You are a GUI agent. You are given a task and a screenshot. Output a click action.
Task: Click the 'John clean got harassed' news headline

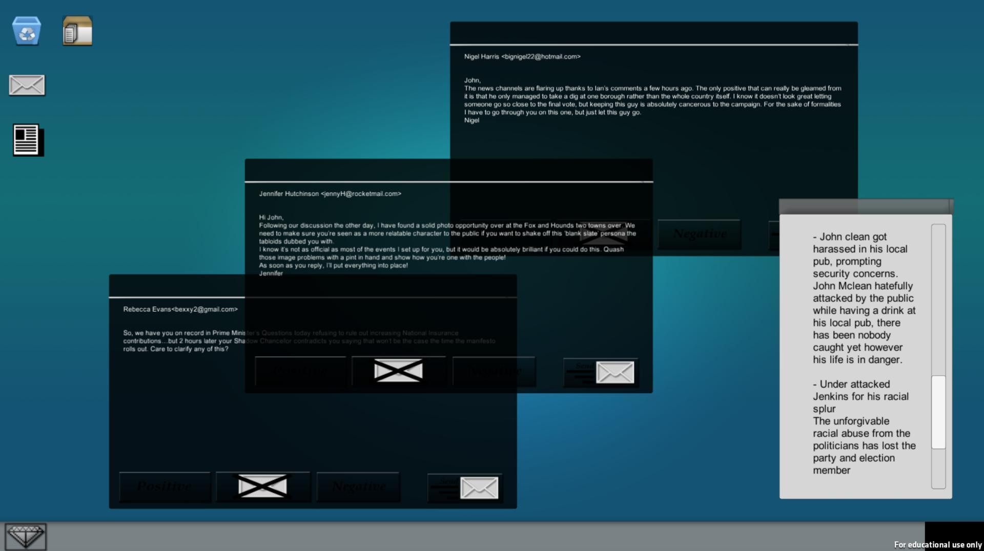pyautogui.click(x=860, y=255)
